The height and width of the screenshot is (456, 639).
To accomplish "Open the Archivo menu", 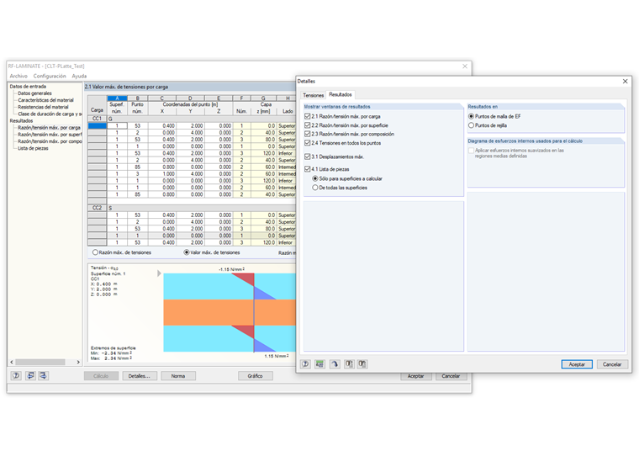I will [18, 76].
